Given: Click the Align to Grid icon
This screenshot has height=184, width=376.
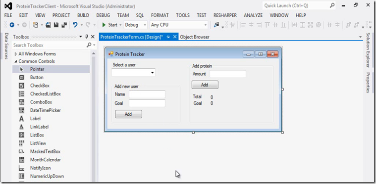Looking at the screenshot, I should tap(232, 25).
